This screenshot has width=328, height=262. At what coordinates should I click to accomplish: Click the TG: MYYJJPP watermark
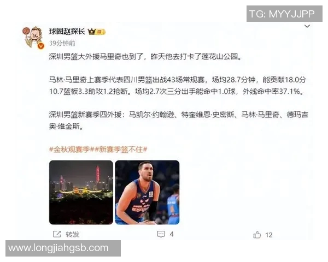click(284, 14)
